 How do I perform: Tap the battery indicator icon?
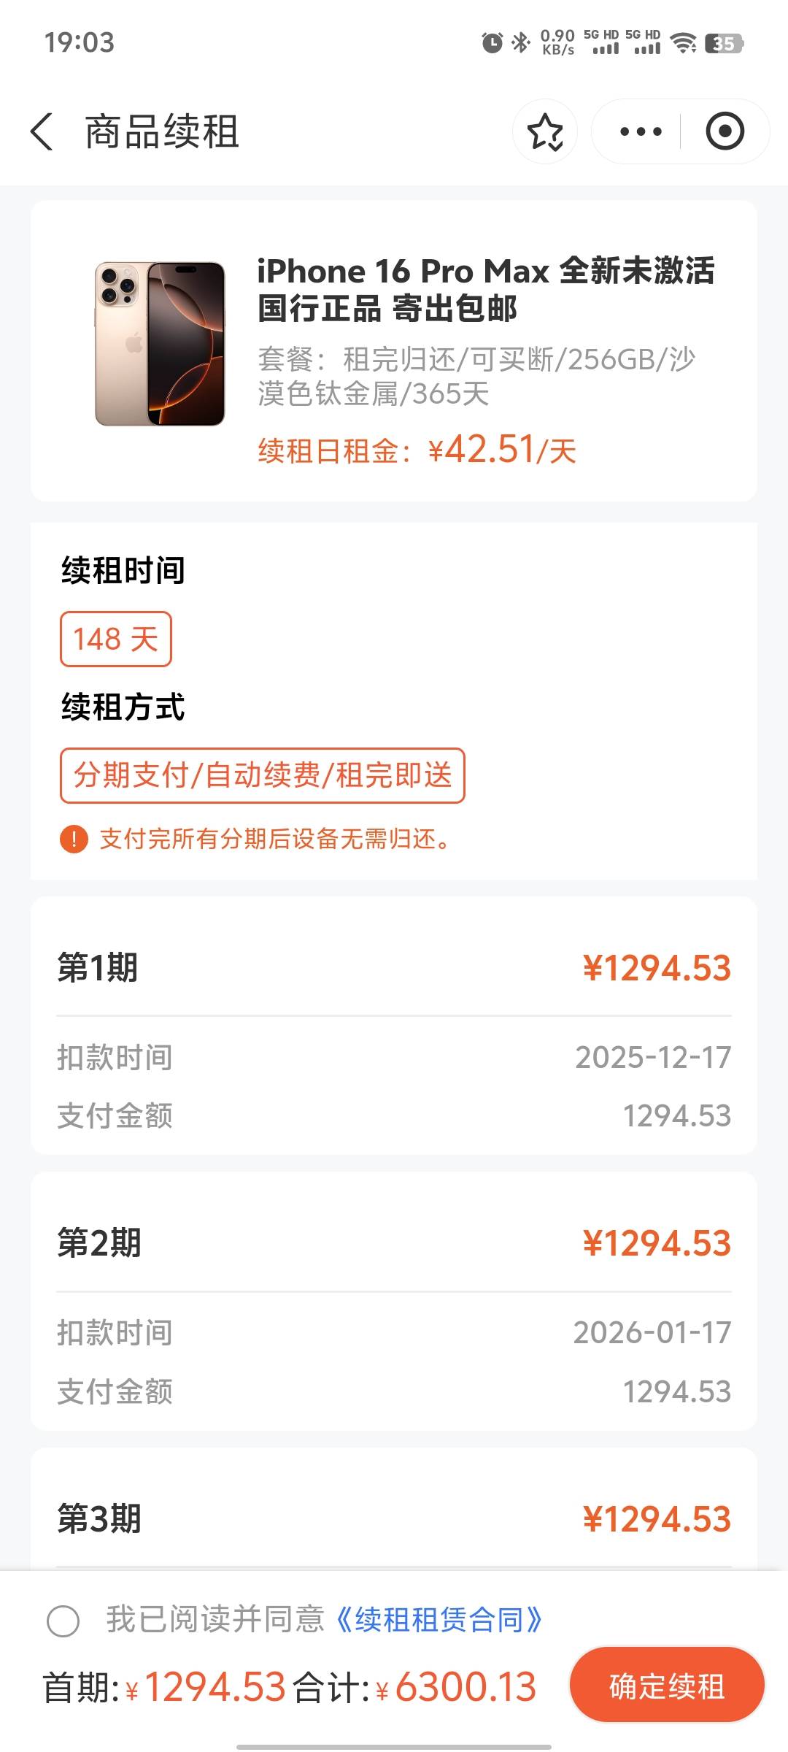(723, 43)
